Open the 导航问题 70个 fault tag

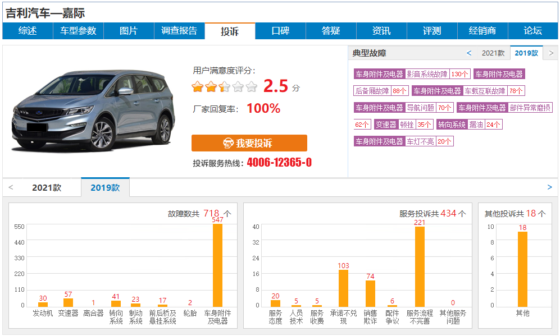pos(404,108)
